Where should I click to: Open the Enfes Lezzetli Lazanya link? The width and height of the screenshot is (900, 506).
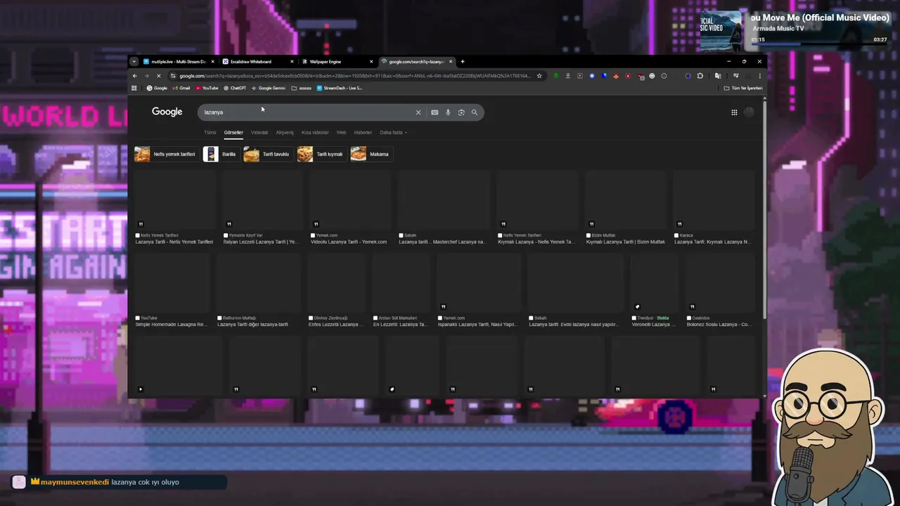tap(335, 325)
